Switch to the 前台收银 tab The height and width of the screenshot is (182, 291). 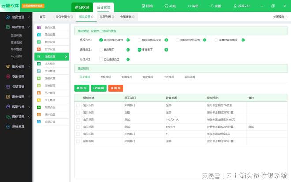tap(82, 7)
